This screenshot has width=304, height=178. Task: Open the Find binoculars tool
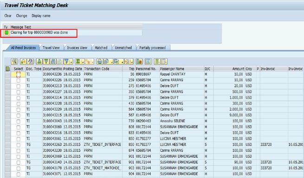tap(53, 61)
